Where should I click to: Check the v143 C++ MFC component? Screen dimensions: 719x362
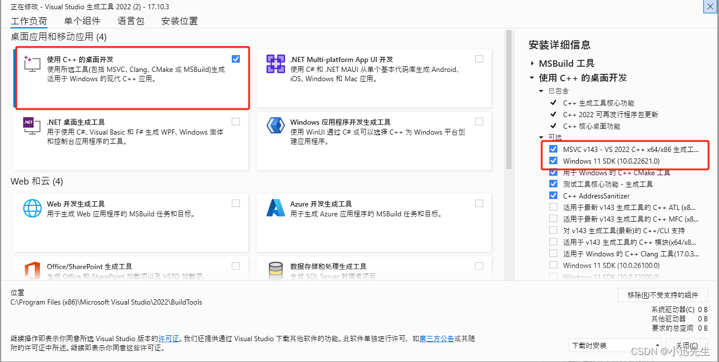pos(554,219)
